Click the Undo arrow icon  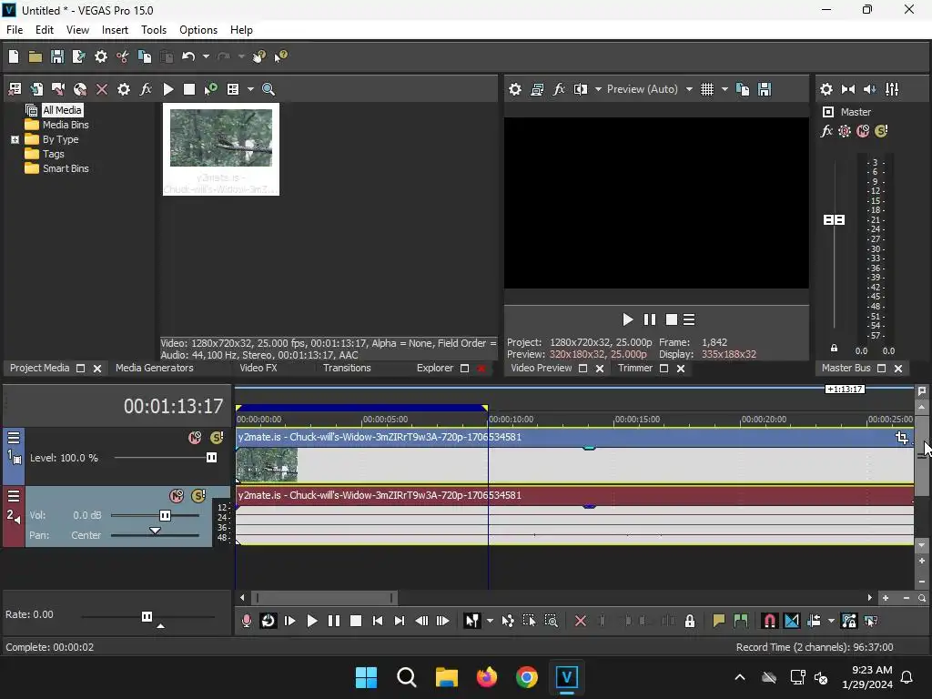tap(188, 56)
